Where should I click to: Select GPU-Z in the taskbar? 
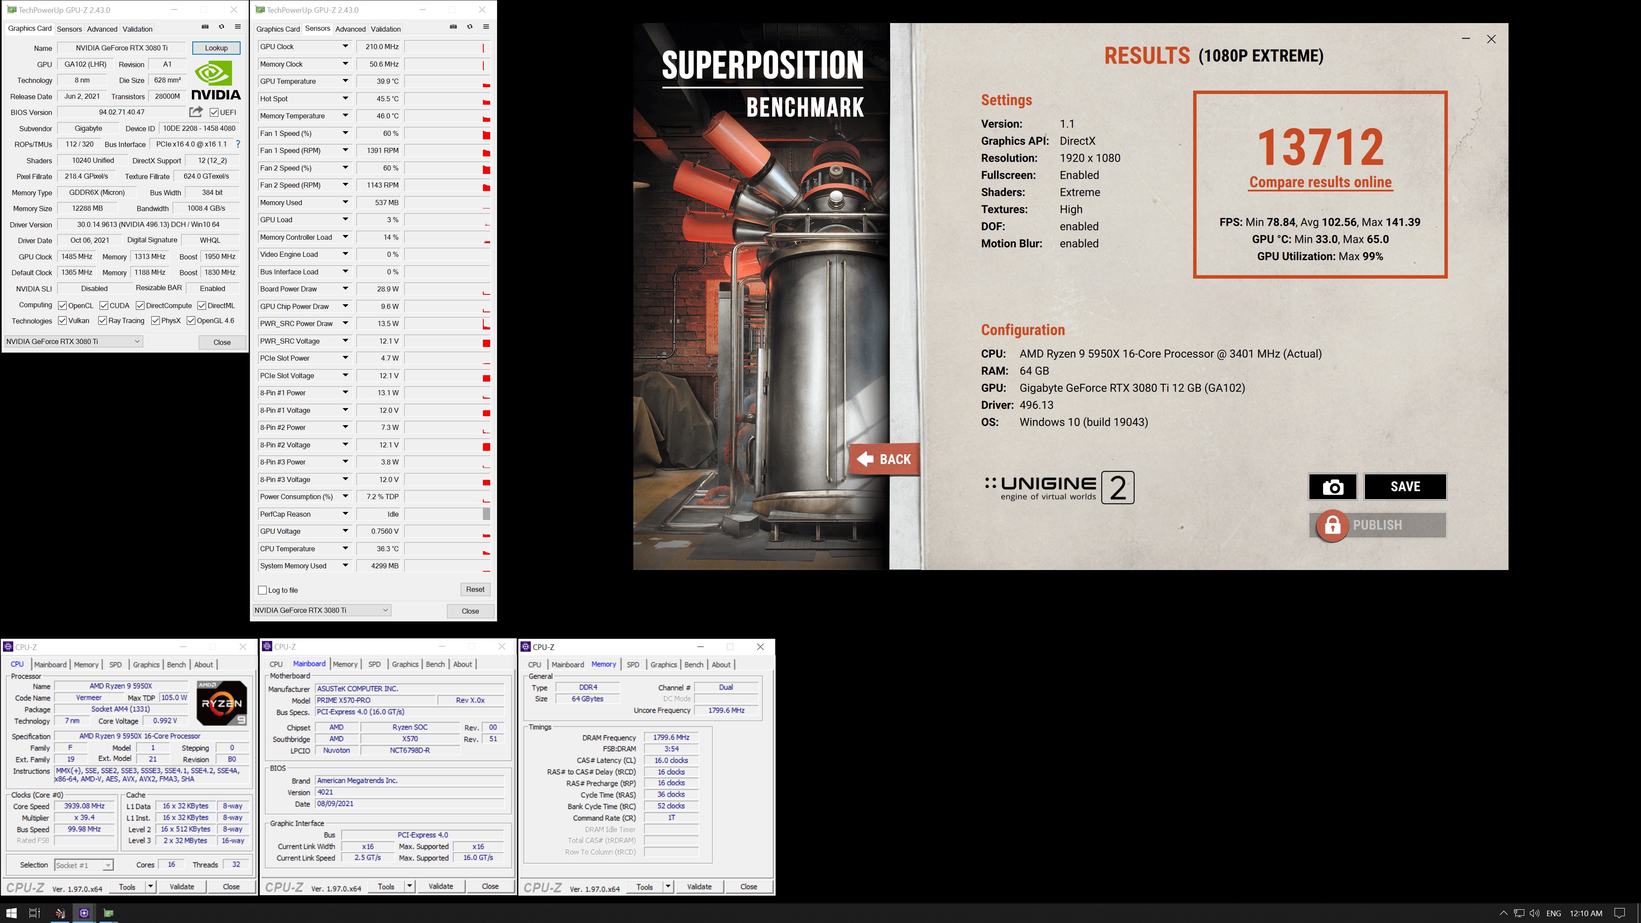tap(108, 913)
